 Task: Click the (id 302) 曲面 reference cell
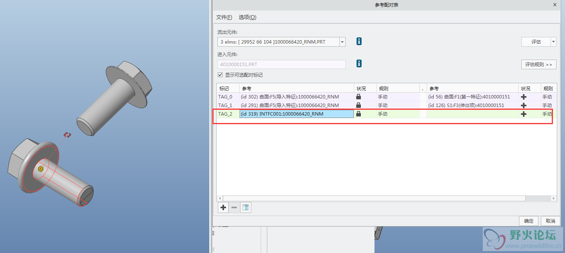click(x=297, y=97)
